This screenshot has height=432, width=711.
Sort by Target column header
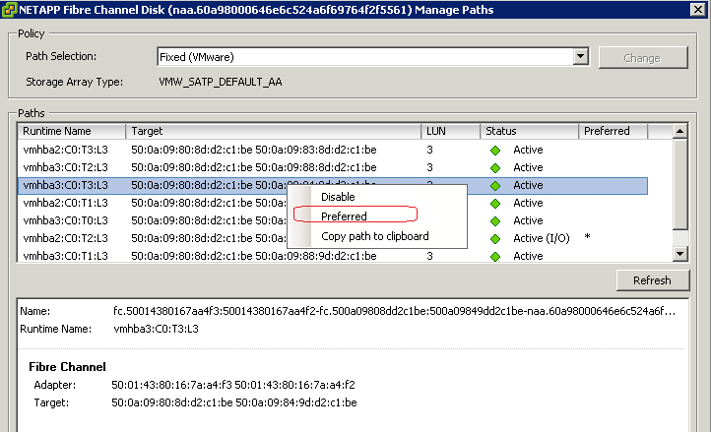274,131
